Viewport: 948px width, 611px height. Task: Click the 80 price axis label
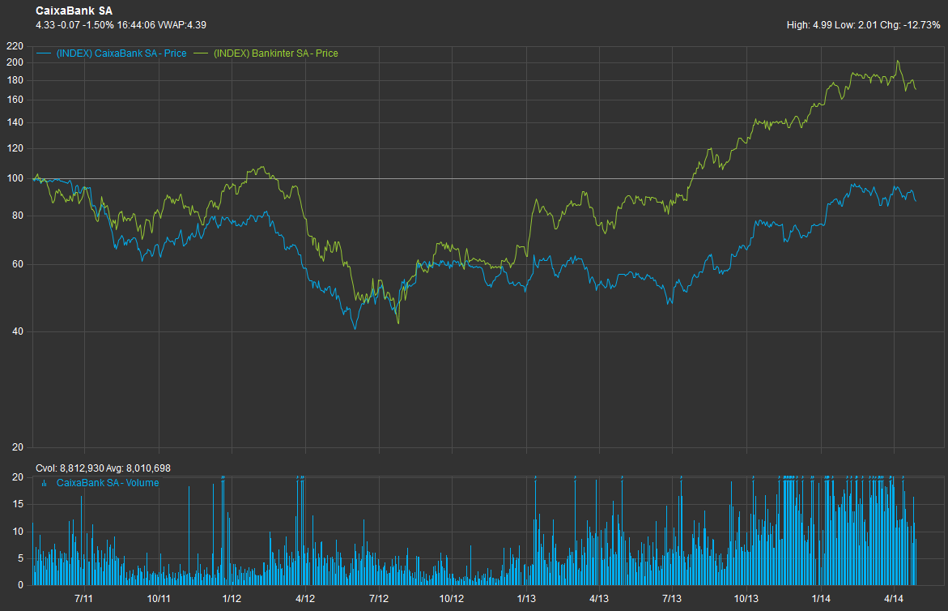(x=18, y=216)
